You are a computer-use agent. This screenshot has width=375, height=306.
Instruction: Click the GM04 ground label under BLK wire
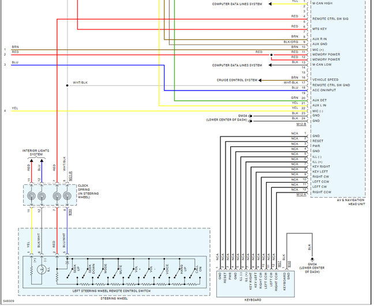(x=312, y=265)
